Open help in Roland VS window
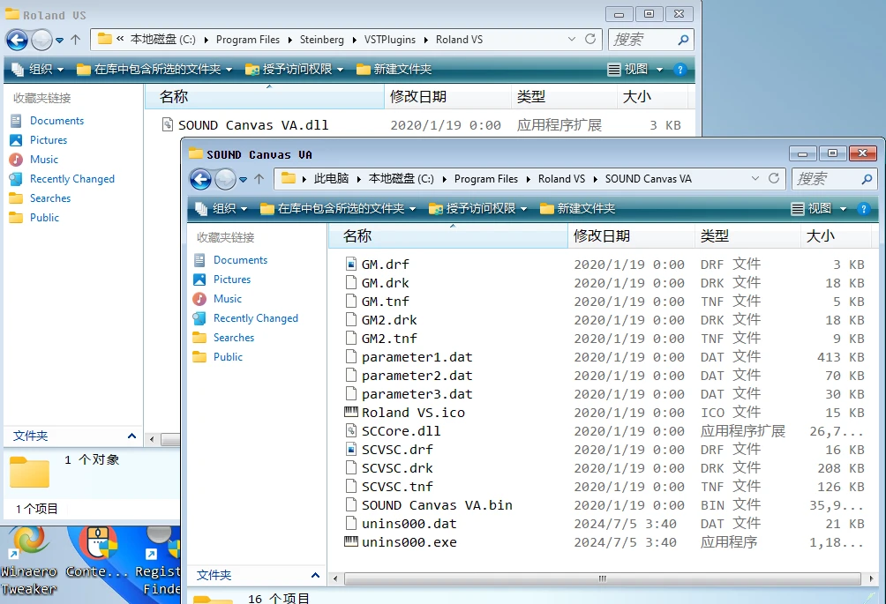 click(x=680, y=70)
